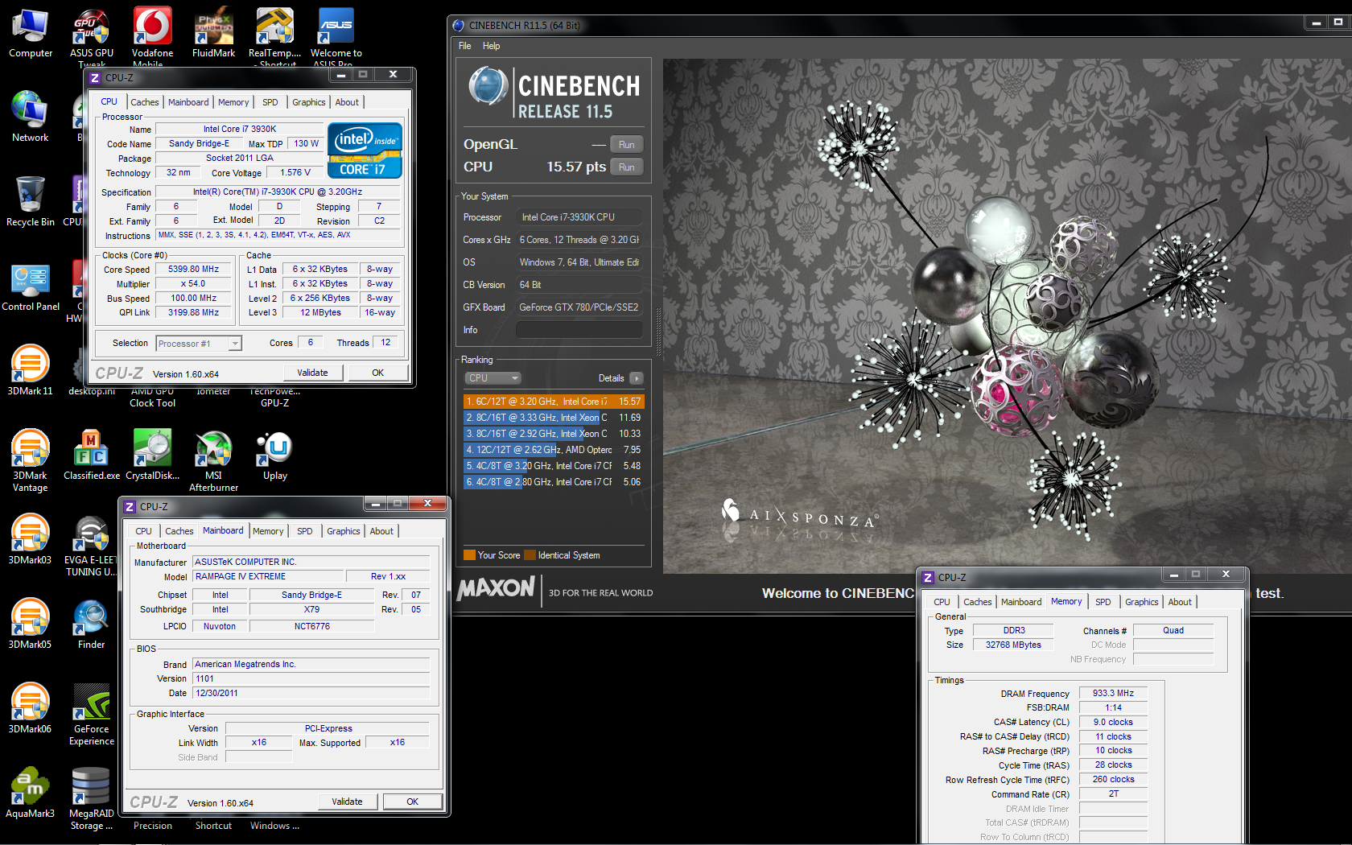Open Graphics tab in Memory CPU-Z window
The height and width of the screenshot is (845, 1352).
click(1142, 602)
